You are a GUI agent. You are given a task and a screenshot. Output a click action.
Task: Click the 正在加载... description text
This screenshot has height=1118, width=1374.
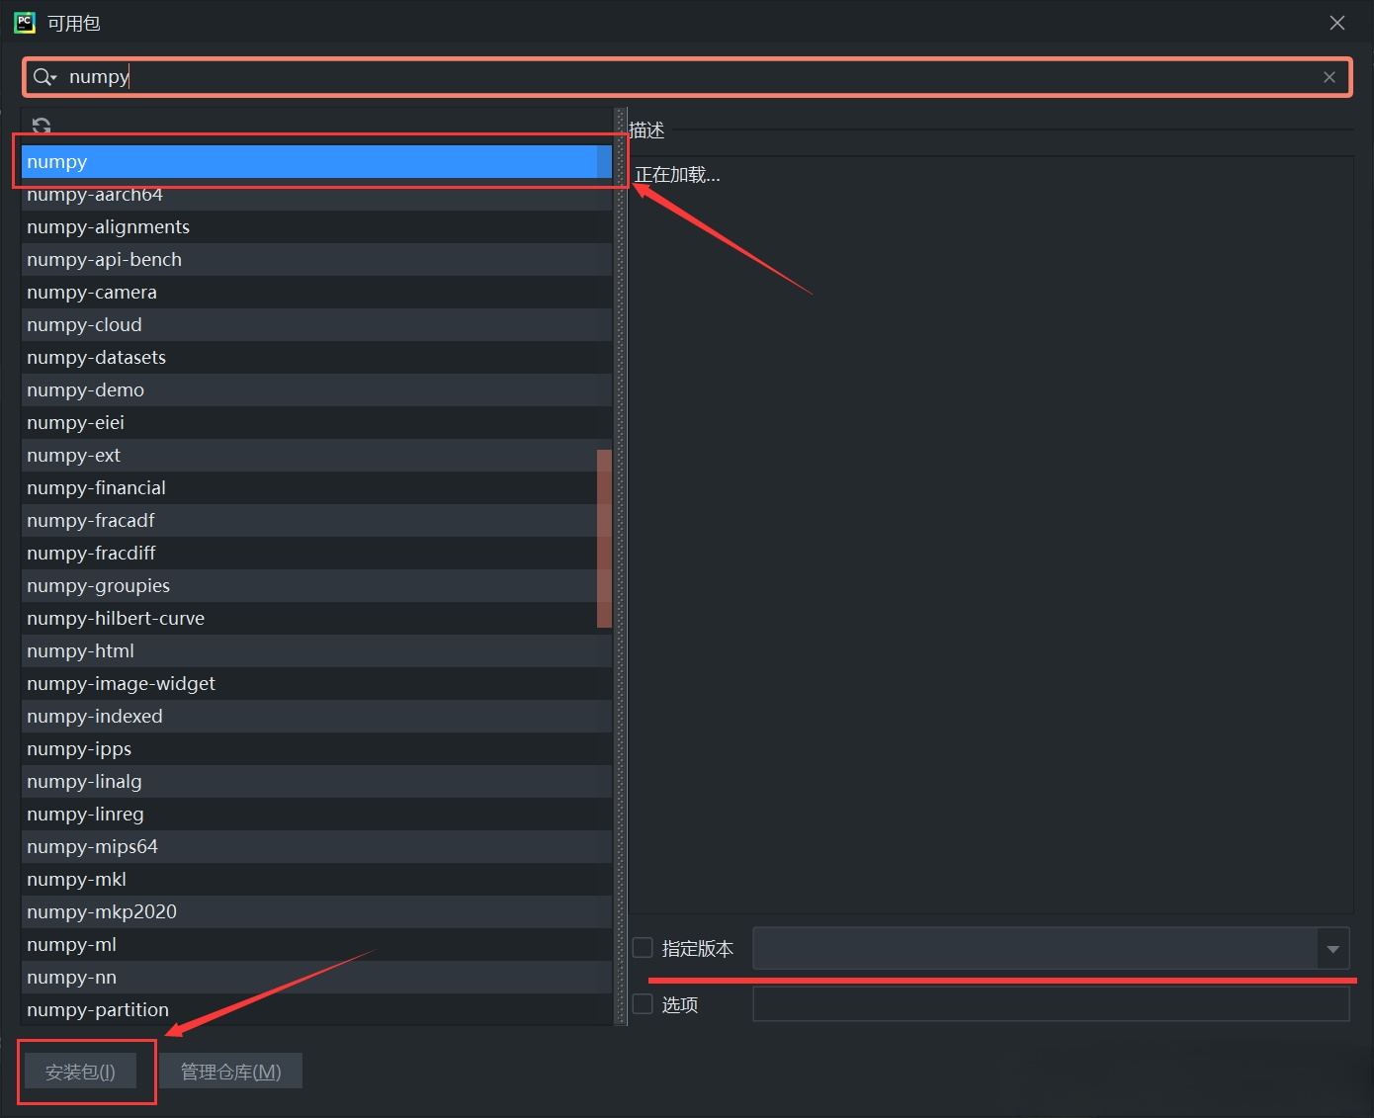point(678,175)
